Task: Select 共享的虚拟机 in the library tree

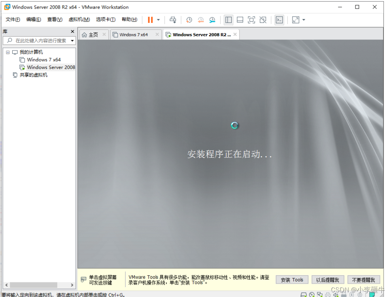Action: point(34,75)
